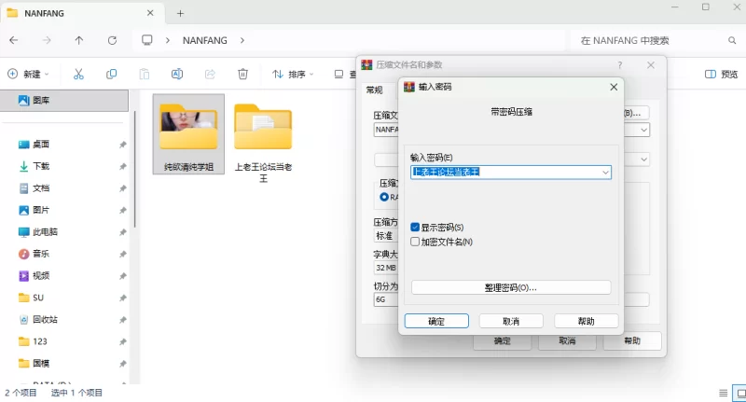Click the cut (scissors) icon in toolbar

tap(79, 74)
